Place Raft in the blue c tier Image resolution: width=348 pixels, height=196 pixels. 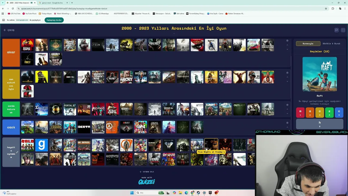(x=339, y=112)
